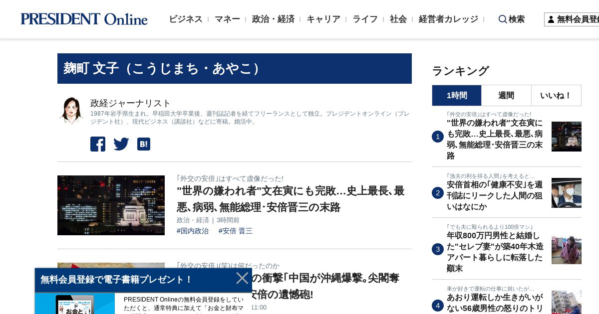Open the マネー menu
This screenshot has width=599, height=314.
coord(227,19)
